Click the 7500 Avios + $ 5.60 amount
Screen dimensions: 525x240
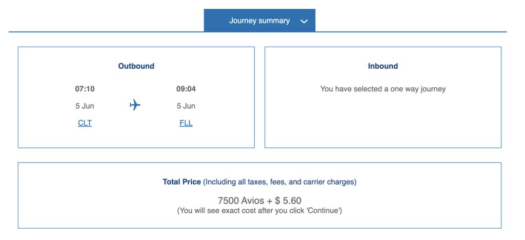[x=259, y=201]
